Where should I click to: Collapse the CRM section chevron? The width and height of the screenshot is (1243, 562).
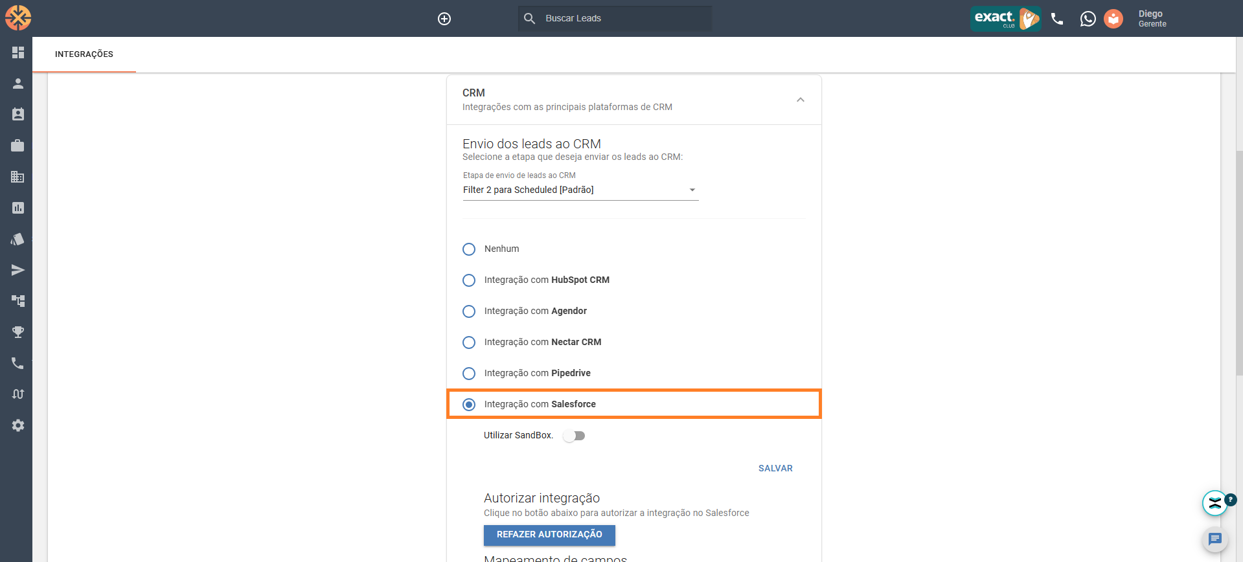(x=801, y=100)
